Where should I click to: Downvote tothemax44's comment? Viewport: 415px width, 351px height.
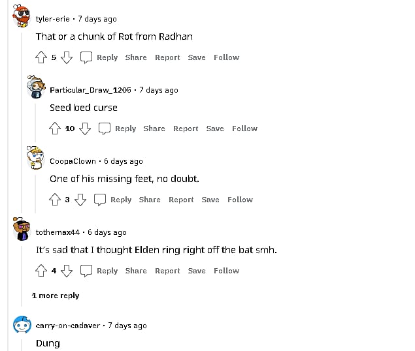(66, 271)
